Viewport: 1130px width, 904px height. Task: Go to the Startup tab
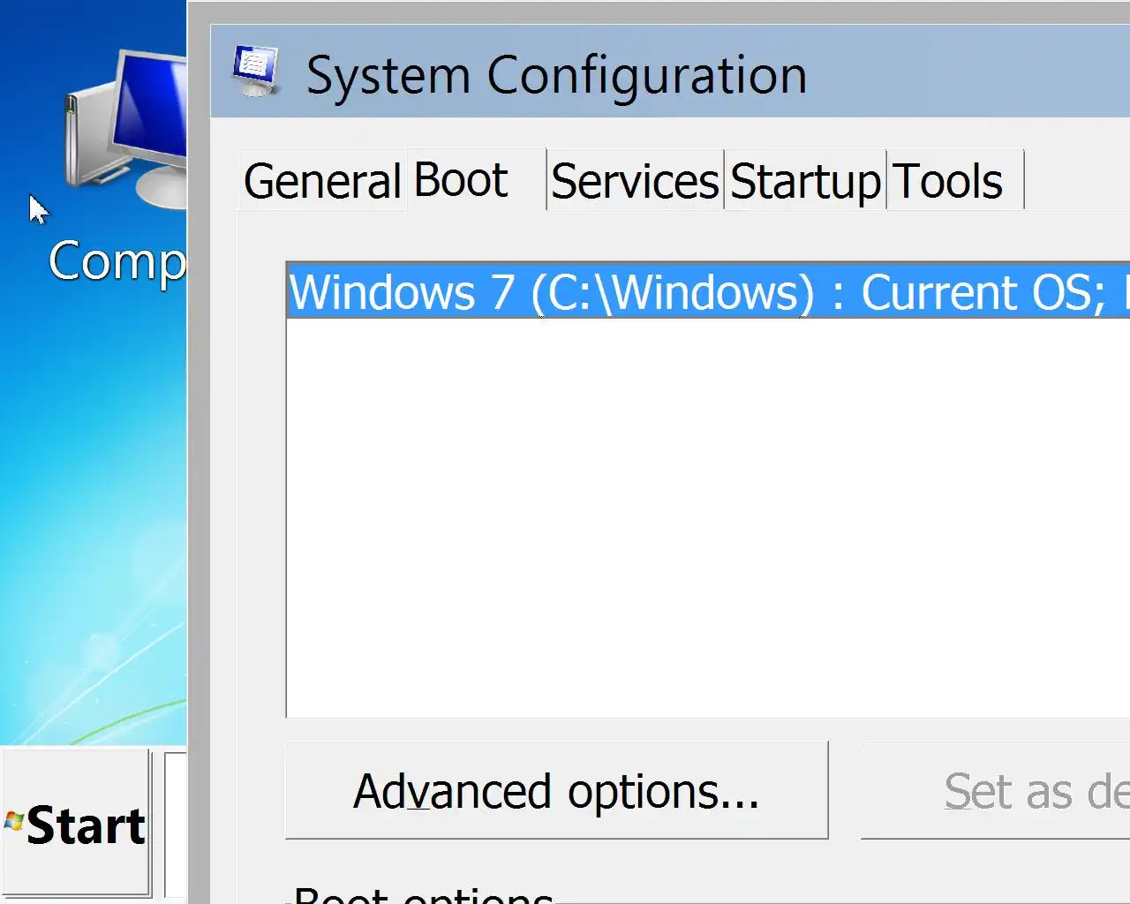click(805, 181)
